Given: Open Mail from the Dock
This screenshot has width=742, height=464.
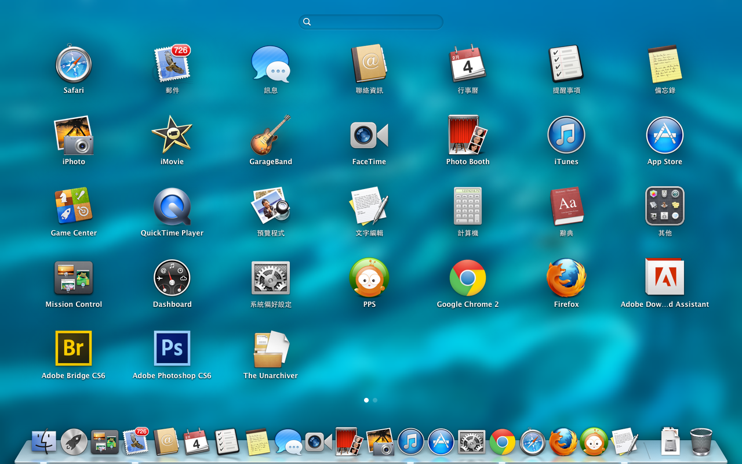Looking at the screenshot, I should (x=136, y=442).
